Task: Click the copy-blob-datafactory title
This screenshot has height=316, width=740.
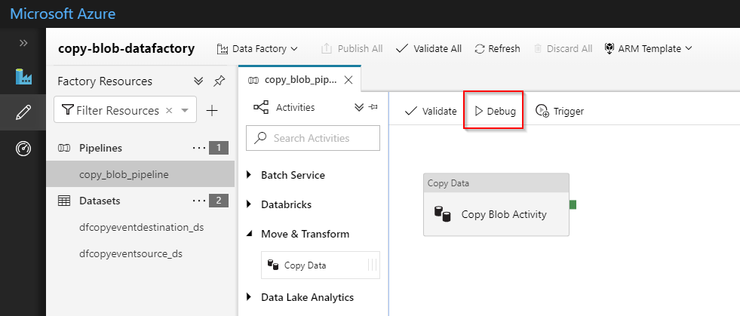Action: point(126,48)
